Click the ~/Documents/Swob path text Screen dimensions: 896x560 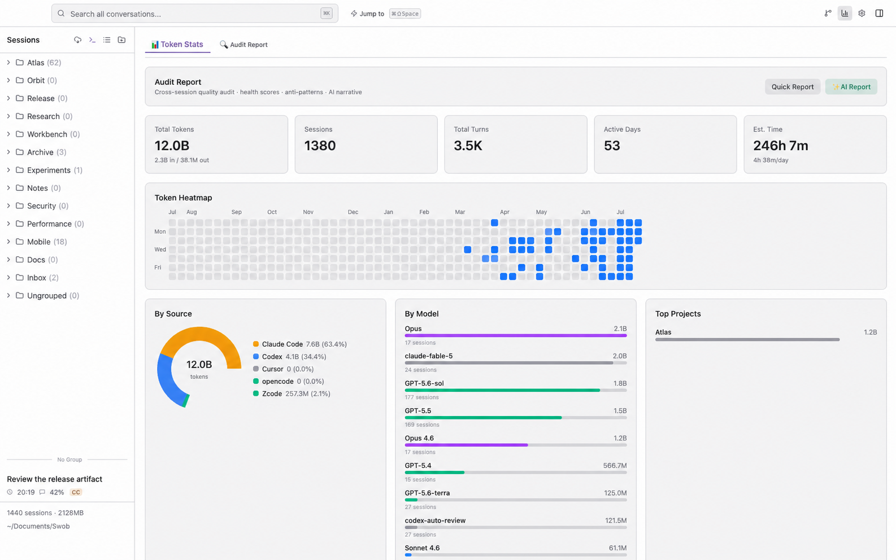point(38,526)
